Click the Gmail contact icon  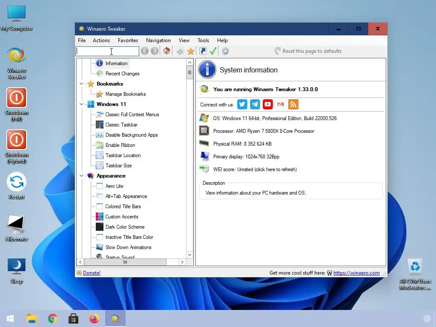coord(281,105)
